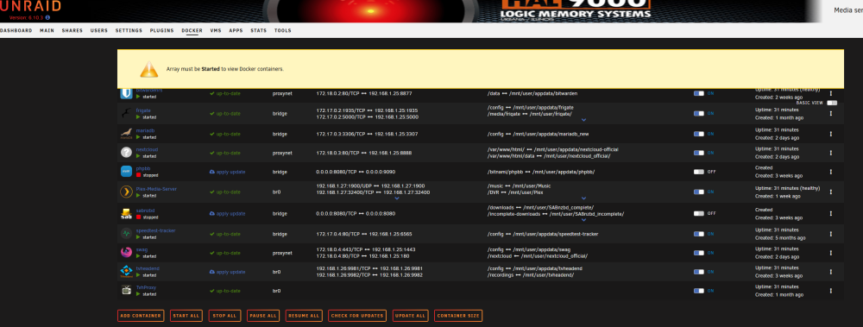Click the speedtest-tracker container icon
This screenshot has height=327, width=863.
coord(127,234)
